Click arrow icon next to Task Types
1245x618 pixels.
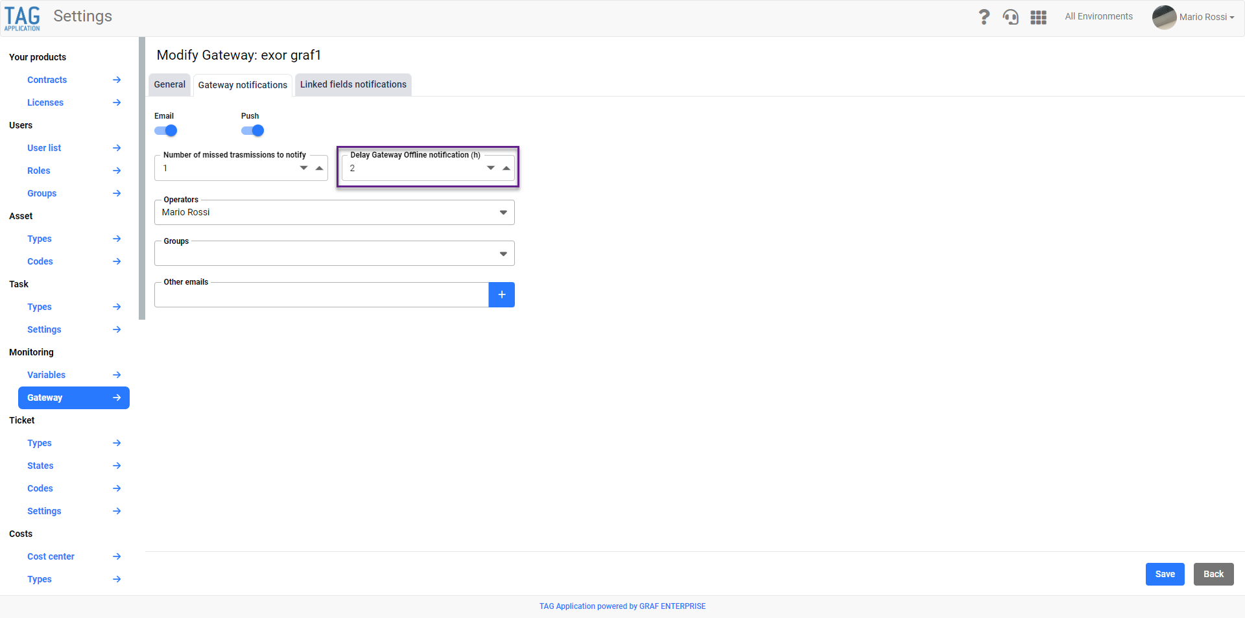117,307
